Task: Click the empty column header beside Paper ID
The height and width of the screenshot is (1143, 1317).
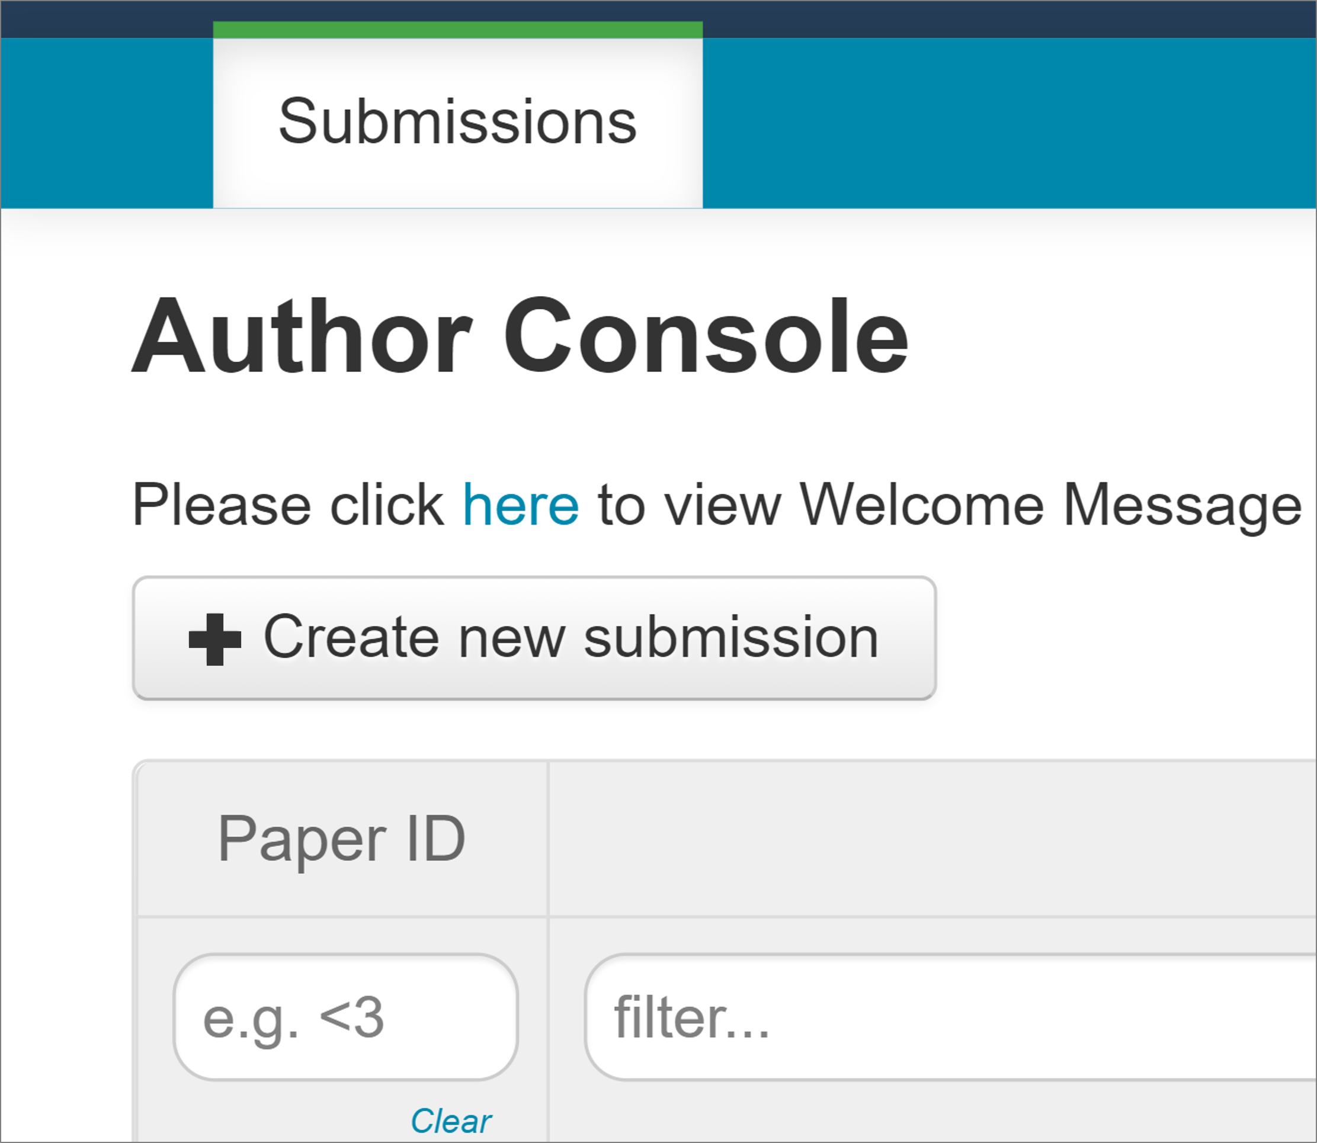Action: point(931,838)
